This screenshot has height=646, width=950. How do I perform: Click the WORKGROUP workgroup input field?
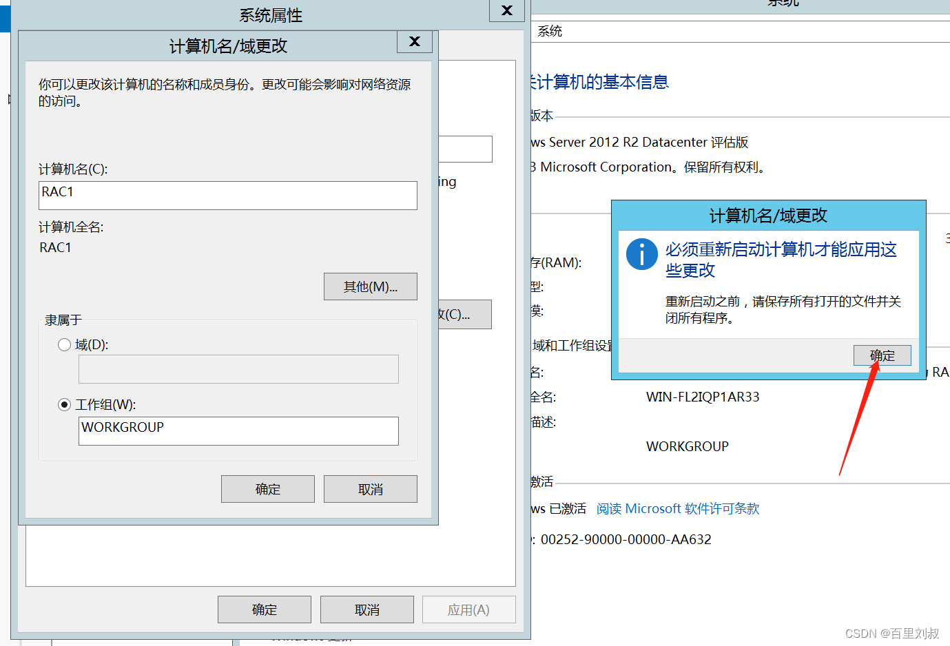(x=238, y=431)
